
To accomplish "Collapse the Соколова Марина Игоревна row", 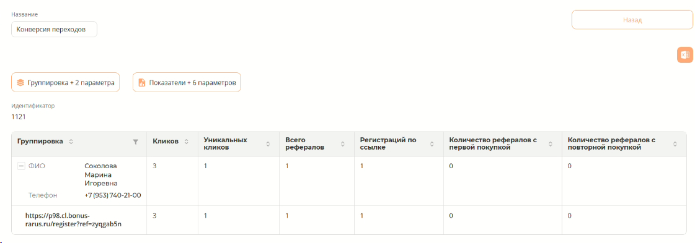I will coord(20,166).
